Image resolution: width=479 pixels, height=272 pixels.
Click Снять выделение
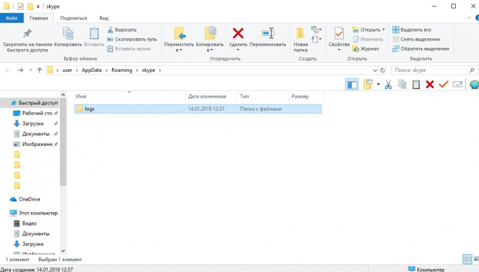pos(416,39)
